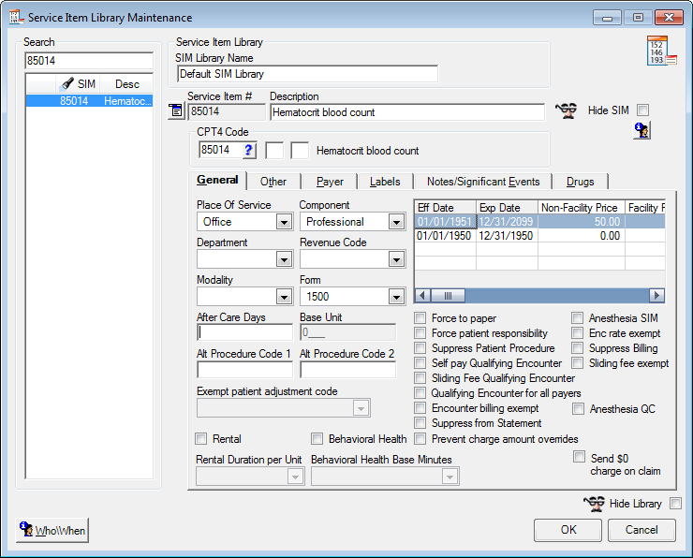The height and width of the screenshot is (558, 693).
Task: Click the CPT4 Code 85014 field
Action: coord(220,150)
